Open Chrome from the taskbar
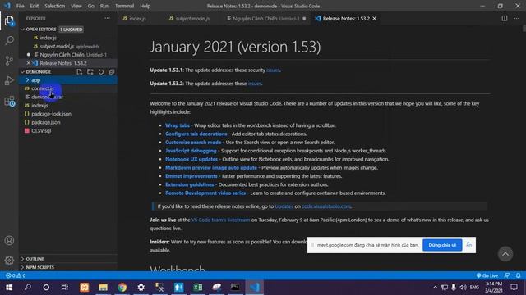The image size is (526, 295). coord(122,288)
